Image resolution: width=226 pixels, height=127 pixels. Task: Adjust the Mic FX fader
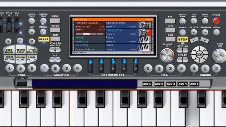[x=17, y=25]
